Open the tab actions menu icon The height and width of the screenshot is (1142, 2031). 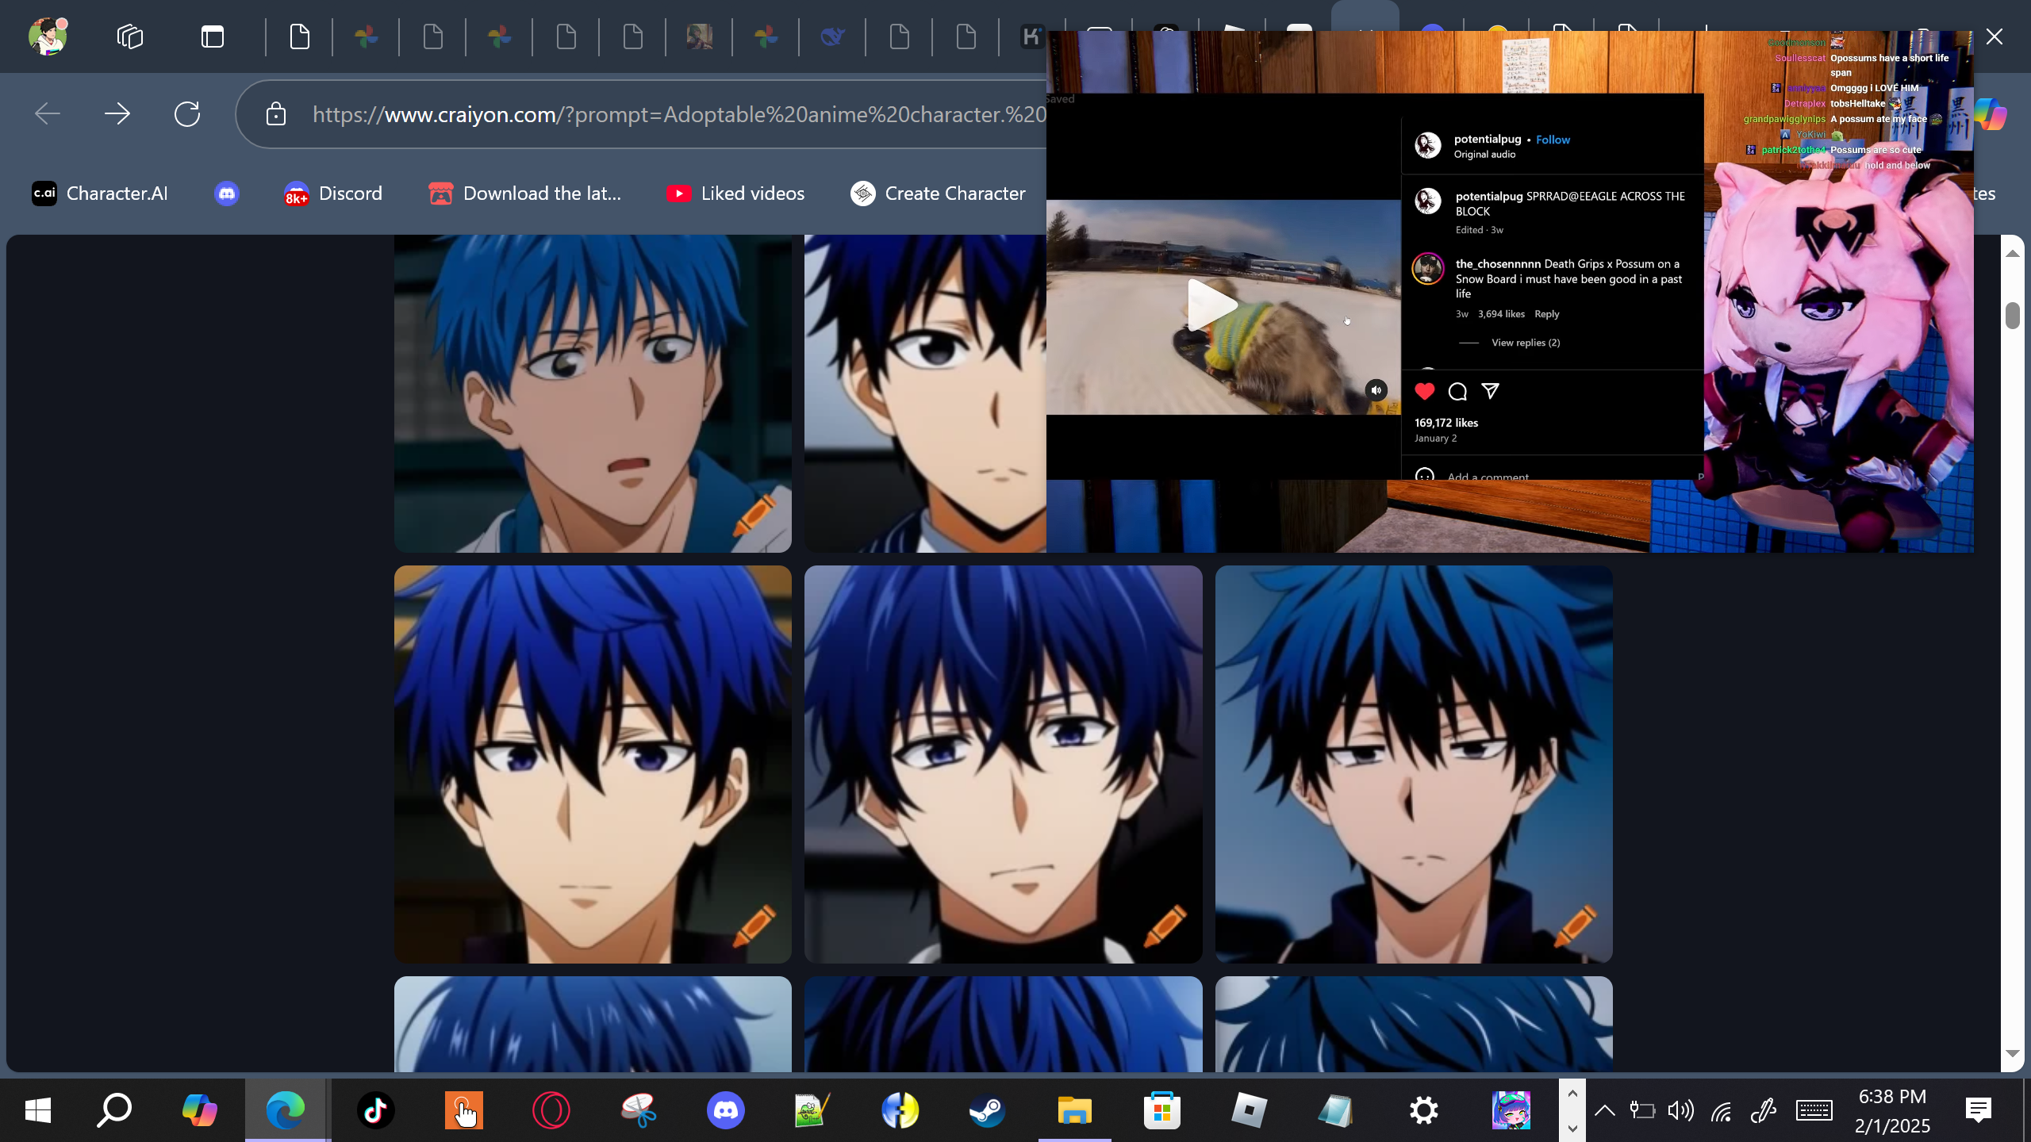tap(212, 36)
